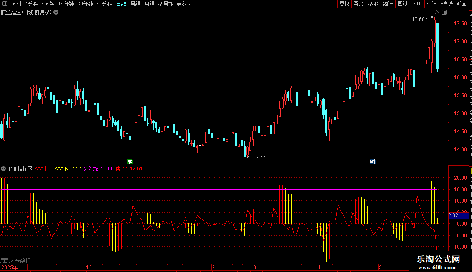Viewport: 472px width, 272px height.
Task: Open indicator dropdown beside 股朋指标网
Action: [x=3, y=169]
